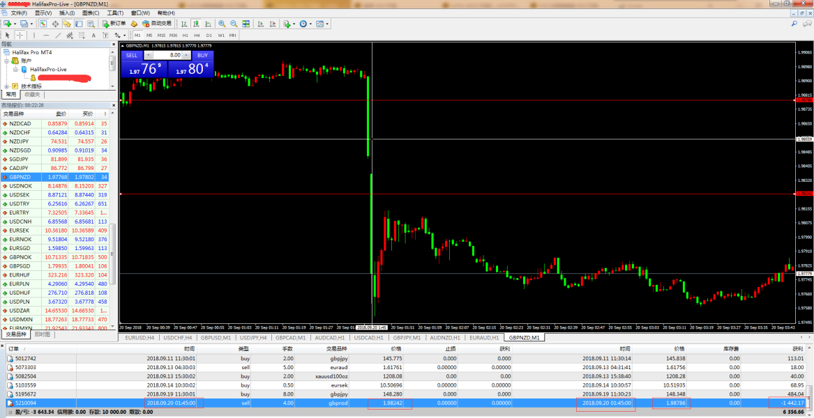Collapse the HalifaxPro-Live account tree node
Viewport: 814px width, 418px height.
[15, 70]
